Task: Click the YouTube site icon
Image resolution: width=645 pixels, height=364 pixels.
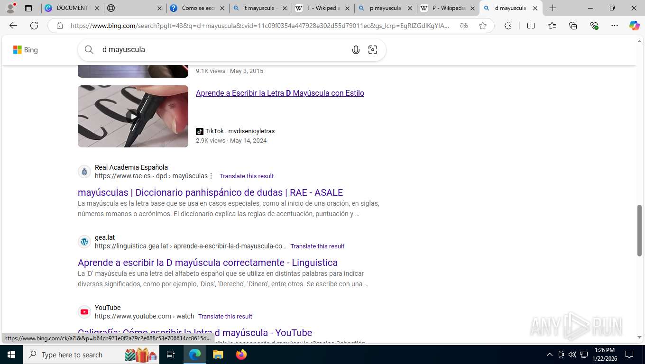Action: click(x=84, y=312)
